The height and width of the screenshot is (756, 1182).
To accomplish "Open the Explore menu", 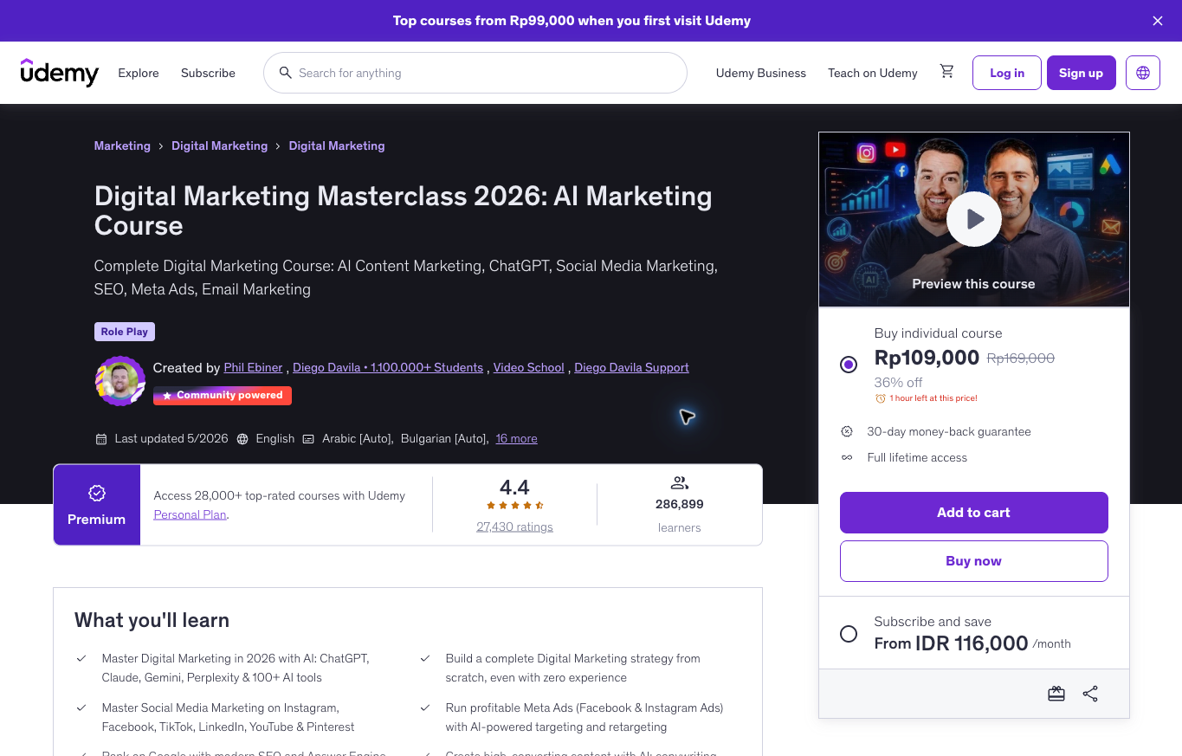I will (139, 73).
